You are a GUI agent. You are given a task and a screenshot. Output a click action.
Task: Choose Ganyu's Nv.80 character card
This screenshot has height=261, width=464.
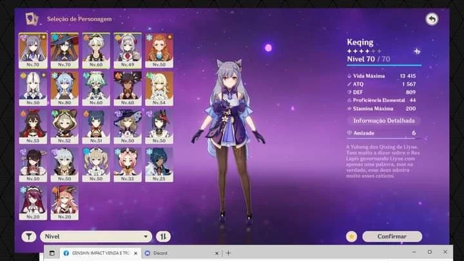pyautogui.click(x=64, y=88)
